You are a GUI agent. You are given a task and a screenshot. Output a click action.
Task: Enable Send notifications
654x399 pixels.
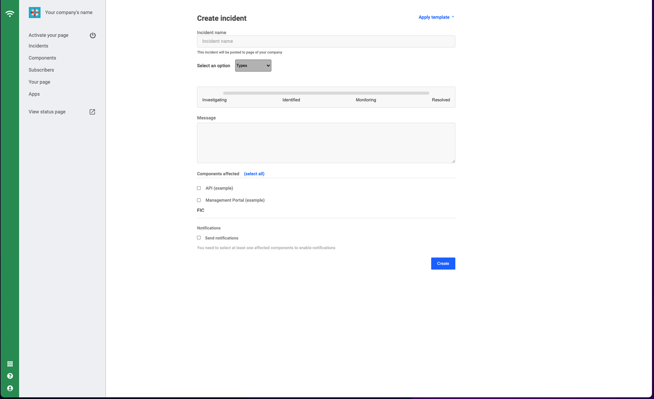click(x=199, y=237)
